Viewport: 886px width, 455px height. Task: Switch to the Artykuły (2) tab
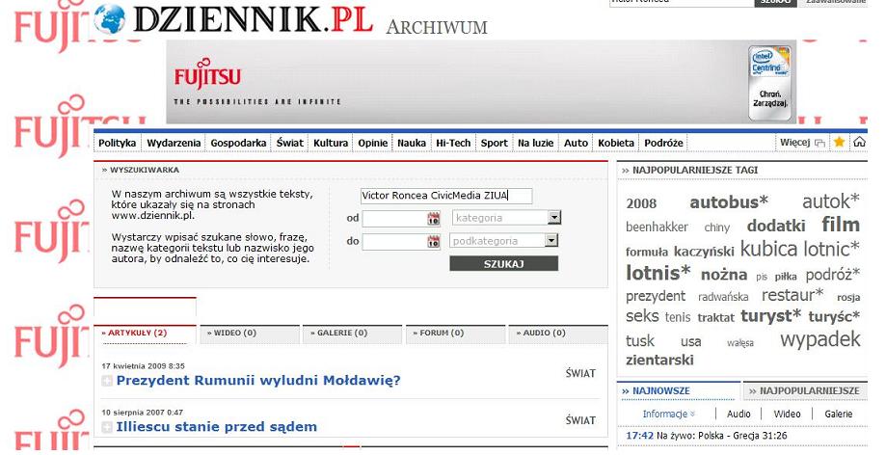click(x=145, y=334)
